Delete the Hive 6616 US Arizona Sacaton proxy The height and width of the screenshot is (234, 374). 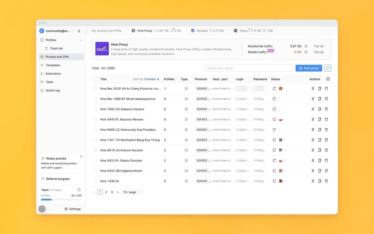[x=326, y=150]
